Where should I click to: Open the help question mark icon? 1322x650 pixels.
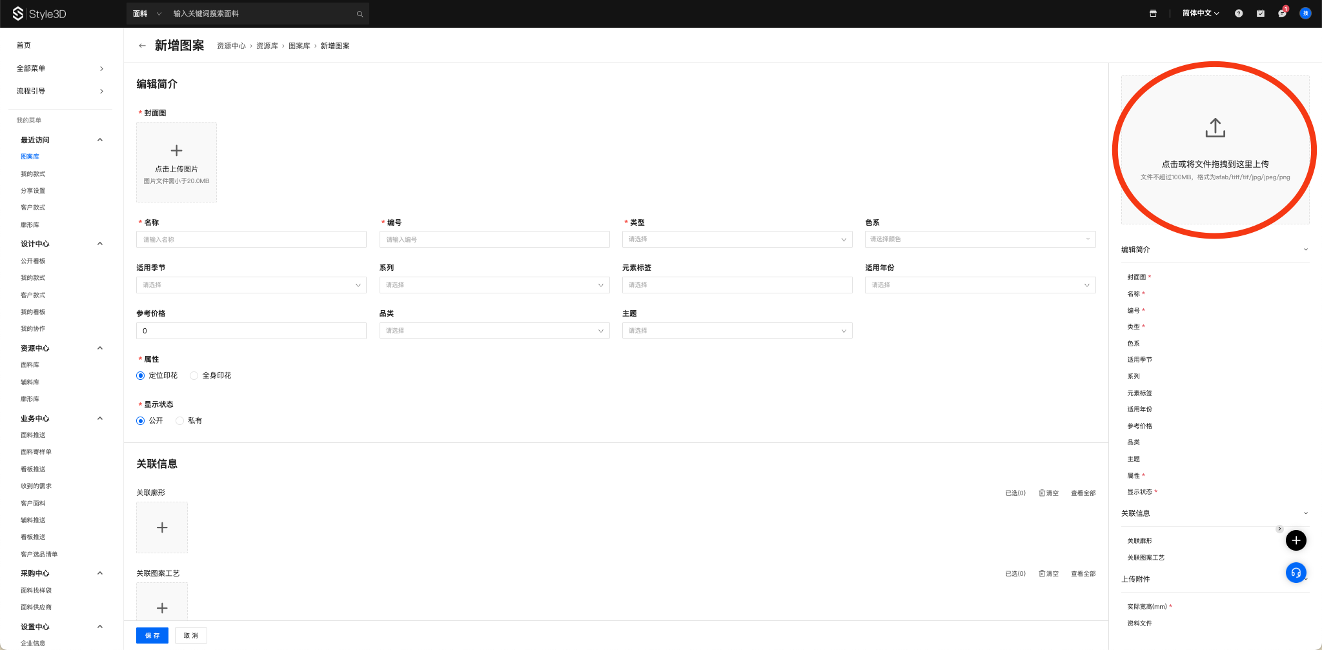click(x=1239, y=14)
